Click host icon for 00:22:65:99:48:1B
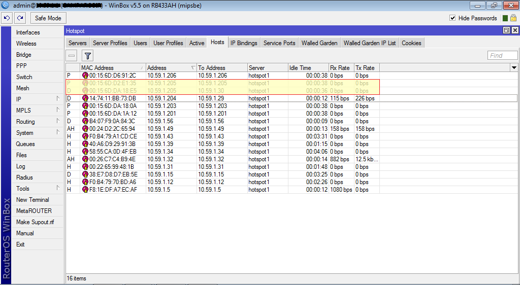 (85, 167)
